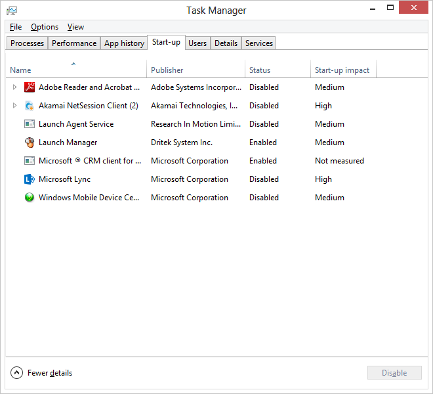Click the Launch Agent Service icon
The image size is (433, 394).
click(30, 124)
